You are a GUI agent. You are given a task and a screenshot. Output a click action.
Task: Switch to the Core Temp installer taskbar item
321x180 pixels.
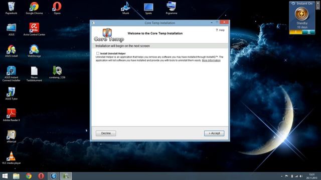[66, 176]
